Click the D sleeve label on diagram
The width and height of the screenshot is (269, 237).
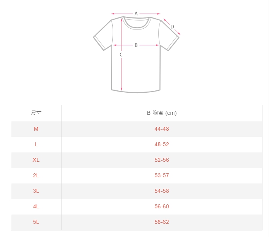click(x=172, y=27)
